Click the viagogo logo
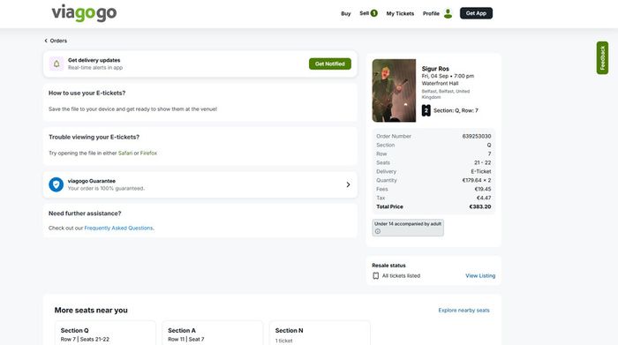The height and width of the screenshot is (345, 618). 84,13
